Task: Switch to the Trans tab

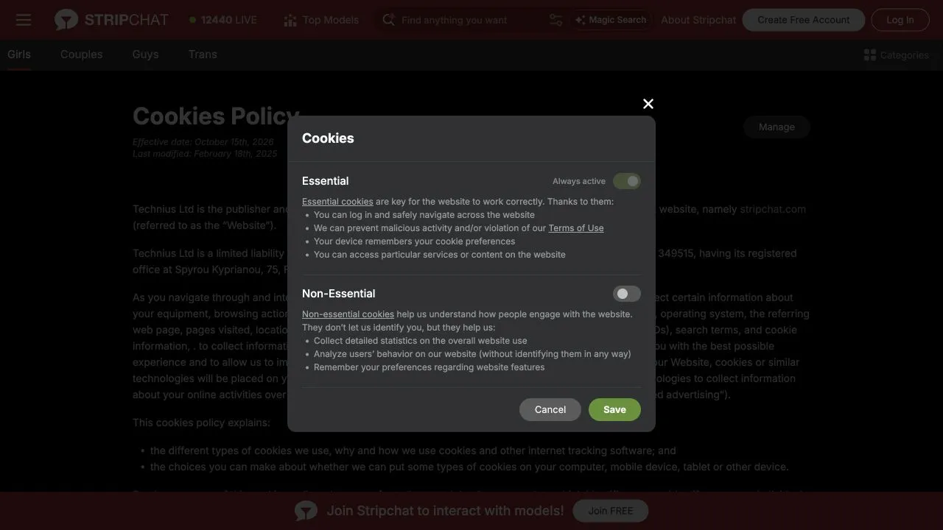Action: click(203, 54)
